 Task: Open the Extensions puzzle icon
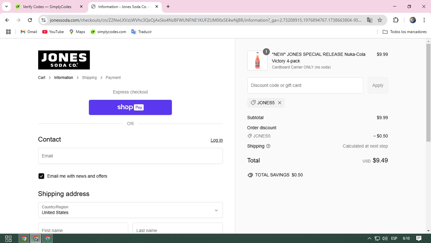tap(396, 20)
